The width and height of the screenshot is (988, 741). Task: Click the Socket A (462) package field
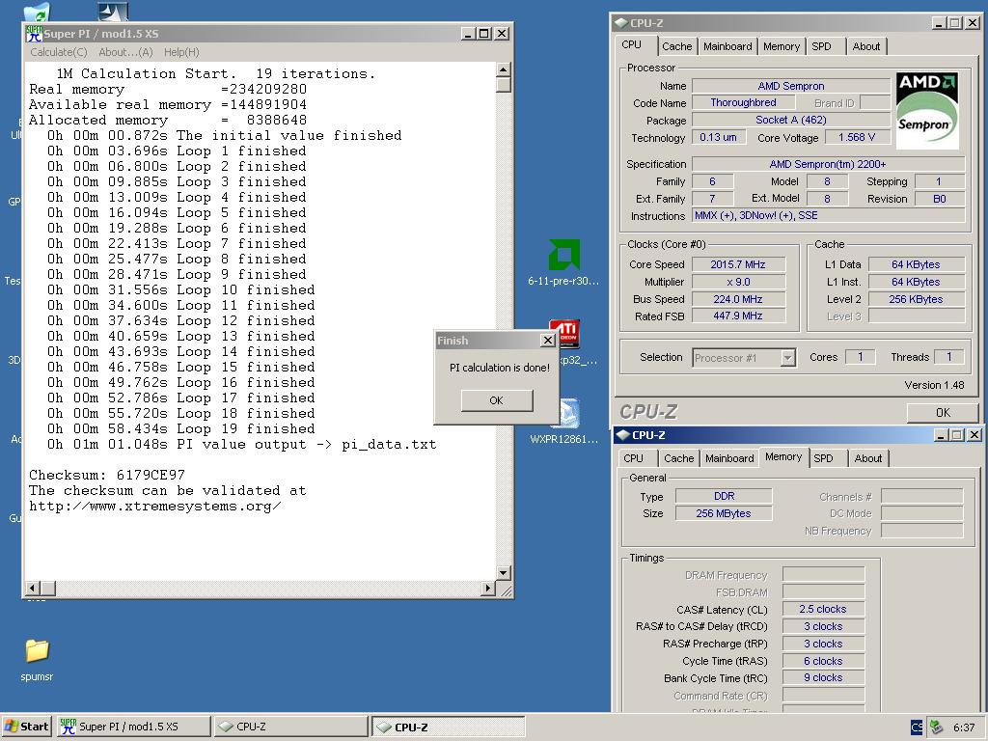coord(791,120)
